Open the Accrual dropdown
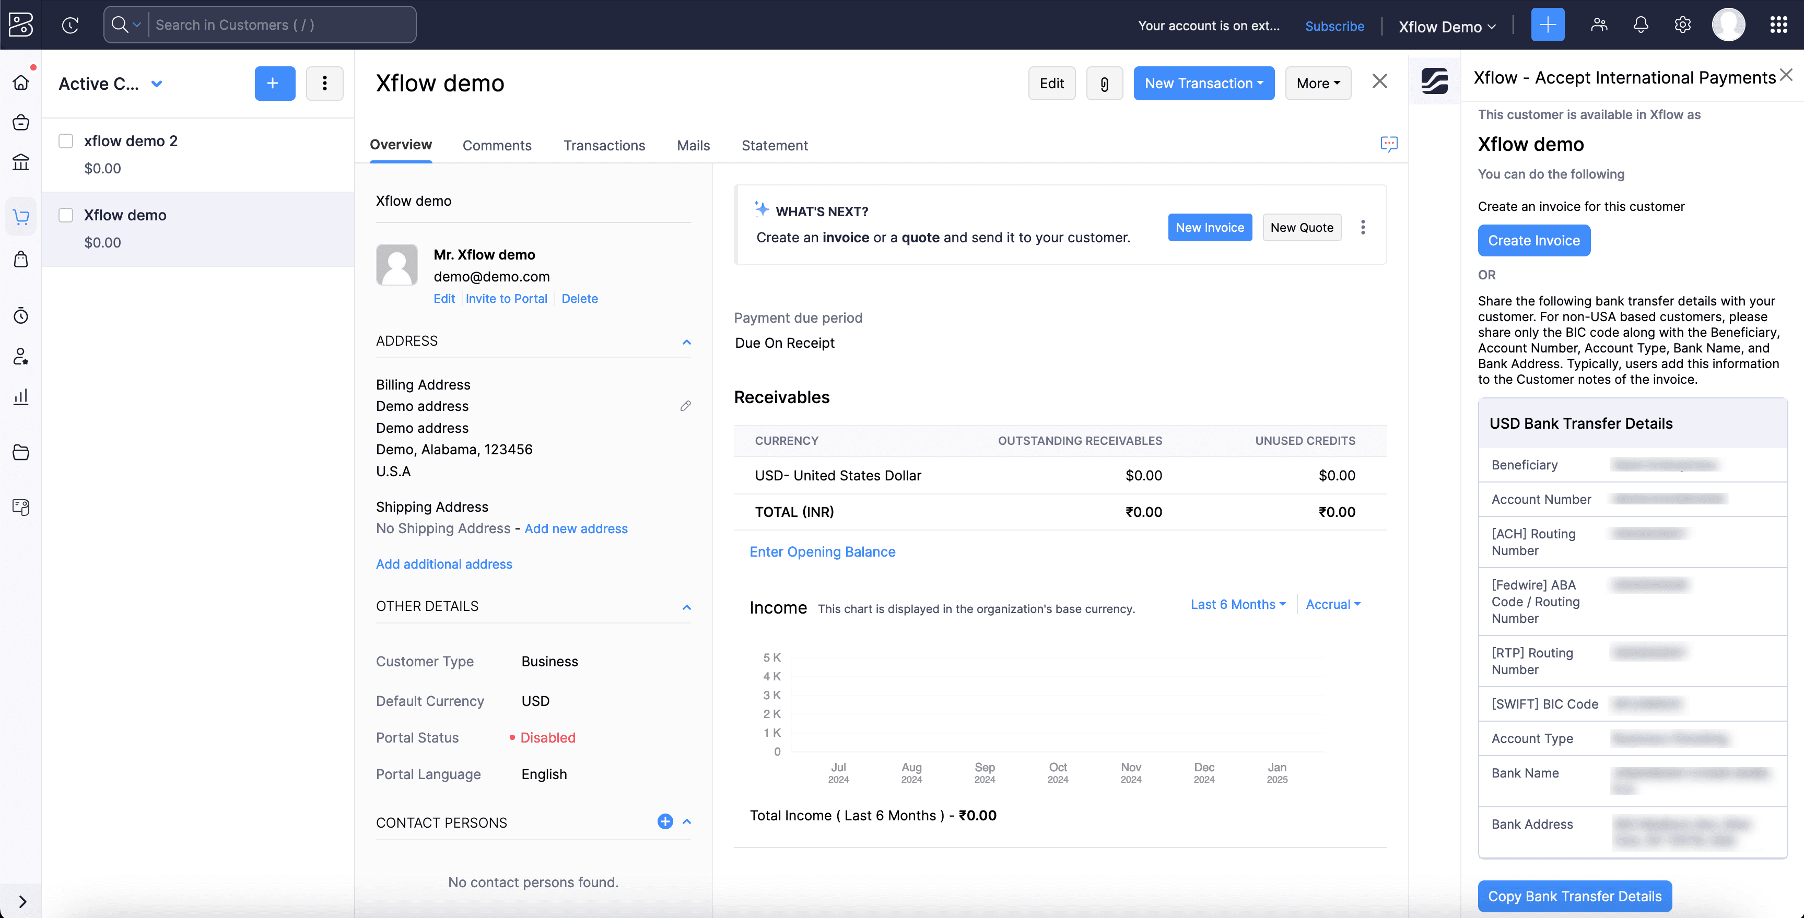The height and width of the screenshot is (918, 1804). point(1333,604)
